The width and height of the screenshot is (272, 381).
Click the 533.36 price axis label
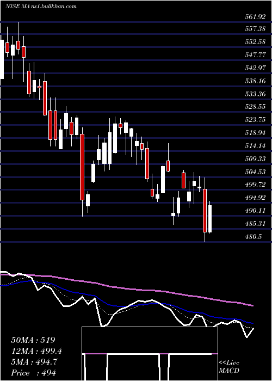click(255, 94)
